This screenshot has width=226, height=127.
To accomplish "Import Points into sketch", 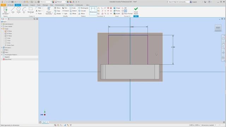I will click(x=117, y=11).
